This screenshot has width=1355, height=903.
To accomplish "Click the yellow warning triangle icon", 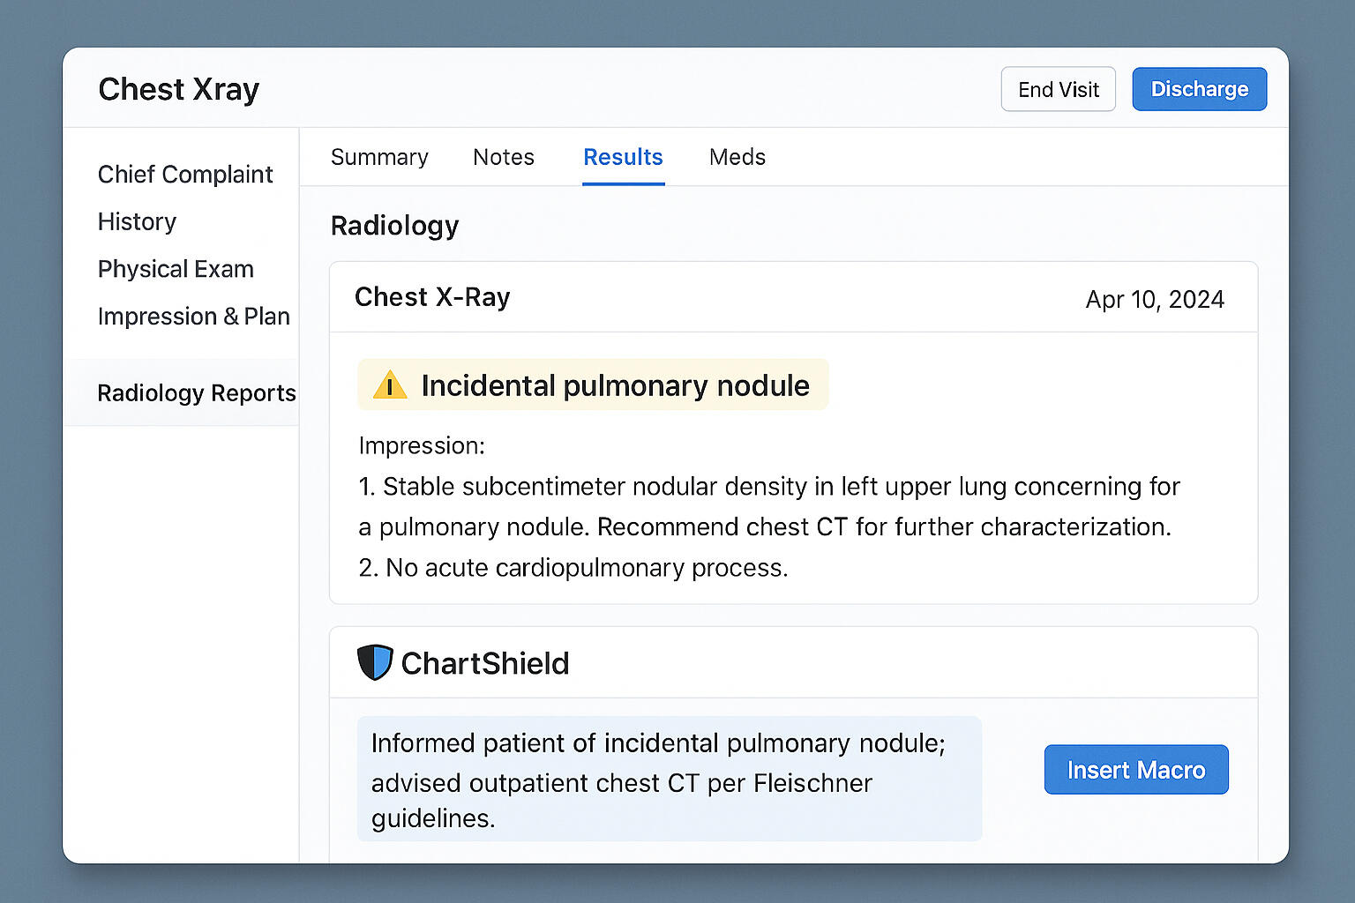I will (x=390, y=385).
